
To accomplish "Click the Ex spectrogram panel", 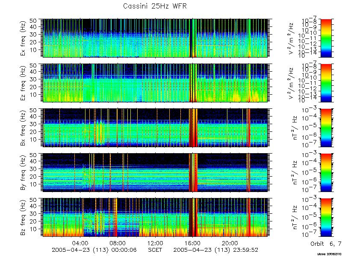I will 155,38.
